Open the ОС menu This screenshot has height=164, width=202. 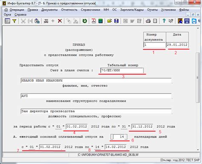point(115,10)
